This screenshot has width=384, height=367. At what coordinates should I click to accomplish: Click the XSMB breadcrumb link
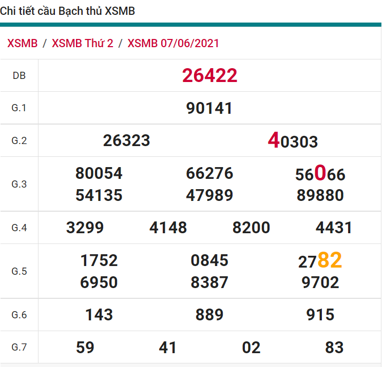(x=23, y=43)
